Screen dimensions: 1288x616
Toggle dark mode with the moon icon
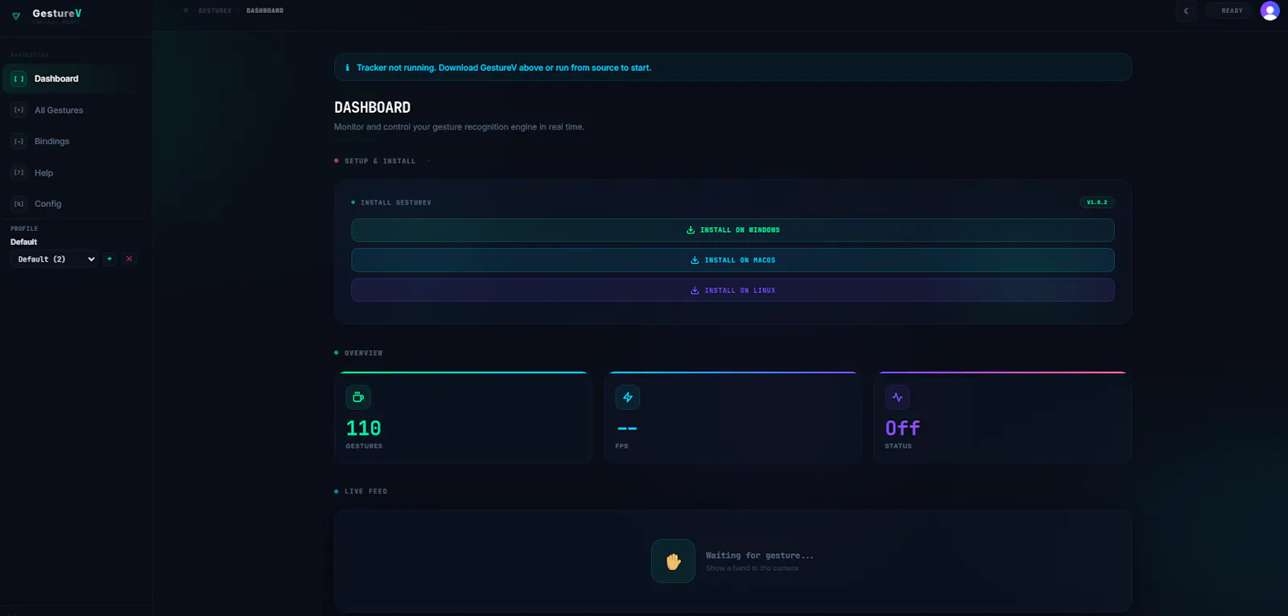(x=1186, y=10)
